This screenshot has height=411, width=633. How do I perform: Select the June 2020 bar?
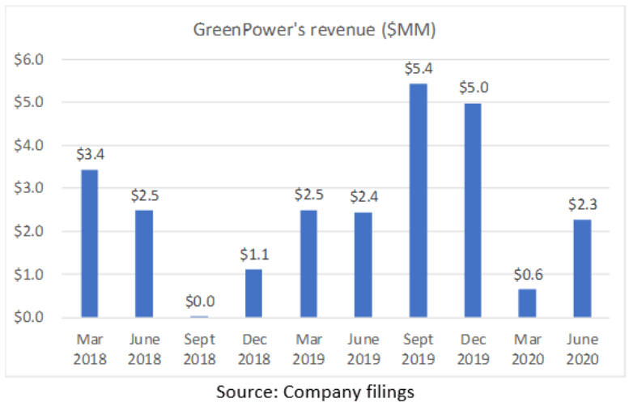tap(582, 268)
